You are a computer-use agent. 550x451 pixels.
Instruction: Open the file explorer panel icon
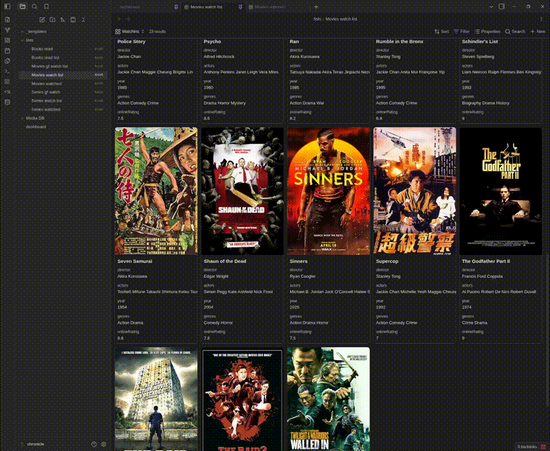coord(23,6)
